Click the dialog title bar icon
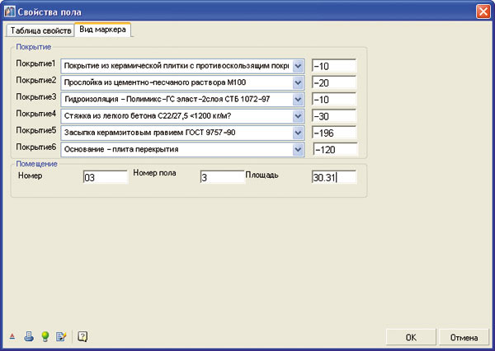Image resolution: width=495 pixels, height=351 pixels. [9, 11]
